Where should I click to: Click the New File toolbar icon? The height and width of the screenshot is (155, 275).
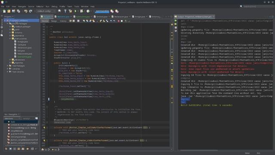(x=4, y=11)
